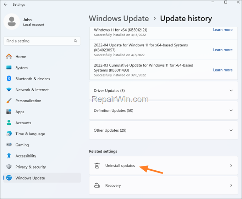Click the Recovery icon in Related settings
This screenshot has width=242, height=199.
point(97,185)
